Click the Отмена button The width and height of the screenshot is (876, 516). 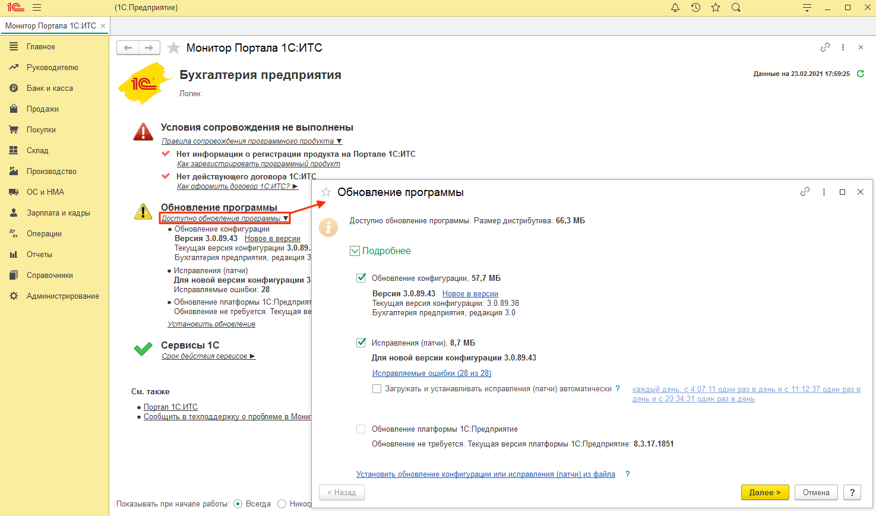click(x=816, y=492)
